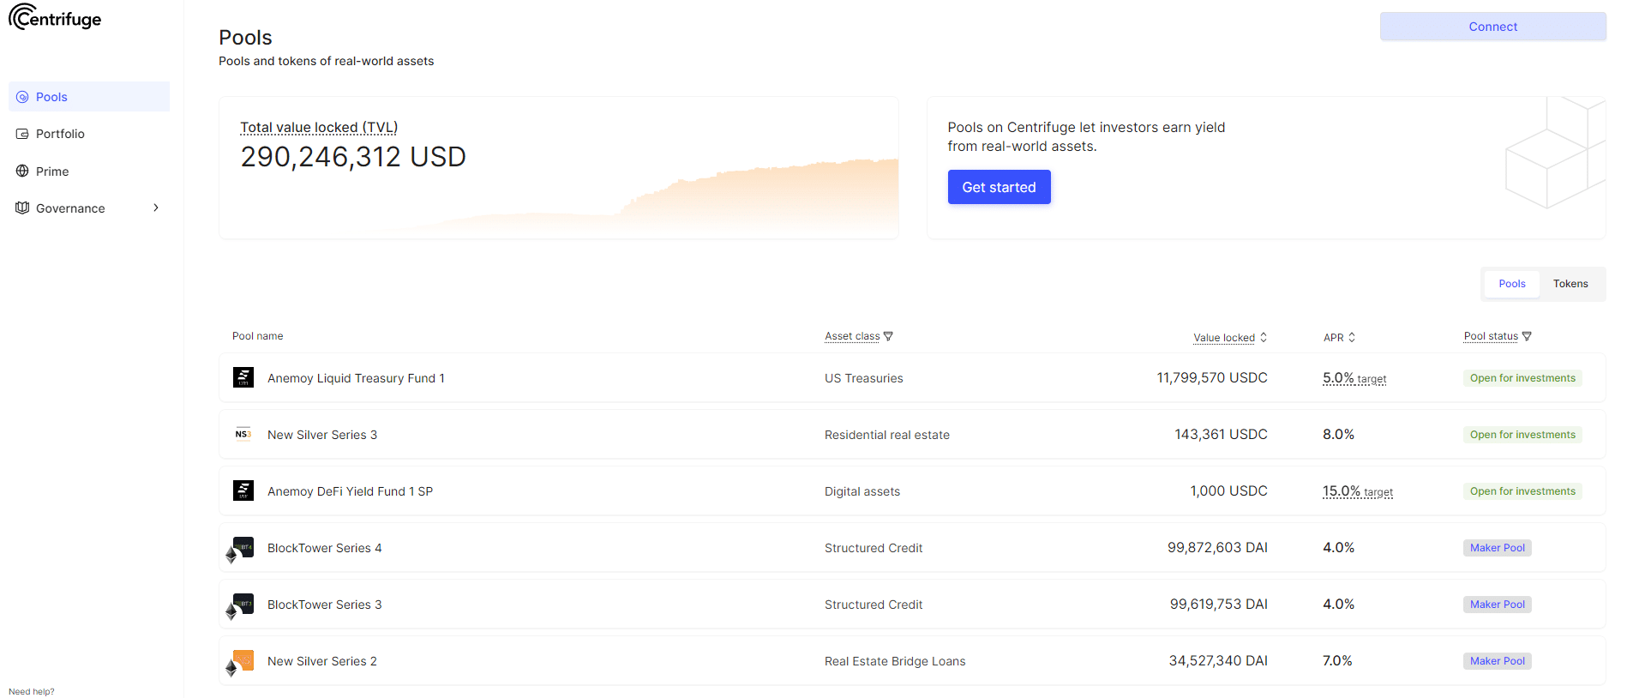The image size is (1633, 698).
Task: Click the Digital assets cell
Action: [862, 491]
